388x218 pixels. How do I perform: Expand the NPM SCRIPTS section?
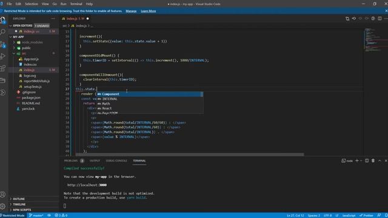(22, 210)
